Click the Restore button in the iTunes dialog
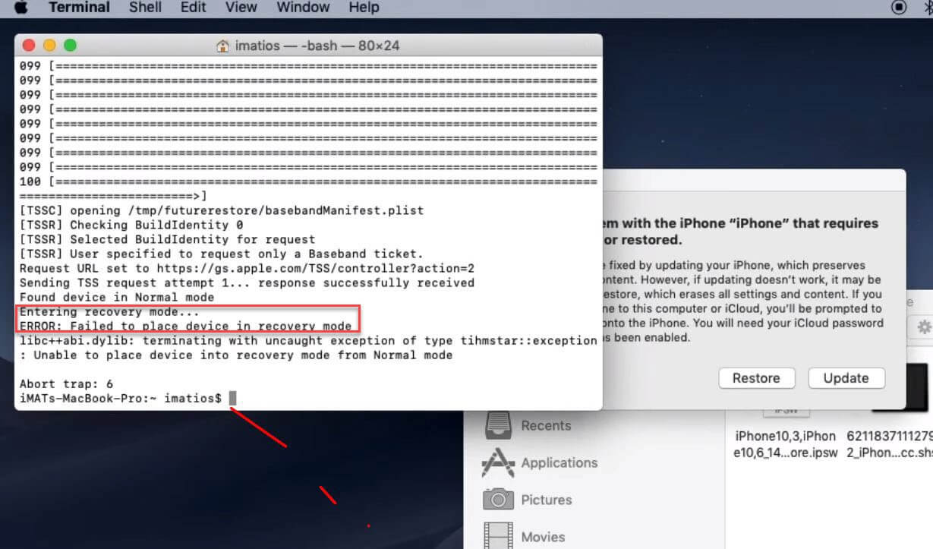This screenshot has width=933, height=549. tap(756, 378)
